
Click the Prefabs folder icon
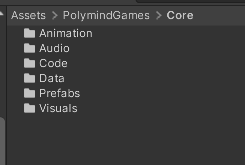(29, 93)
